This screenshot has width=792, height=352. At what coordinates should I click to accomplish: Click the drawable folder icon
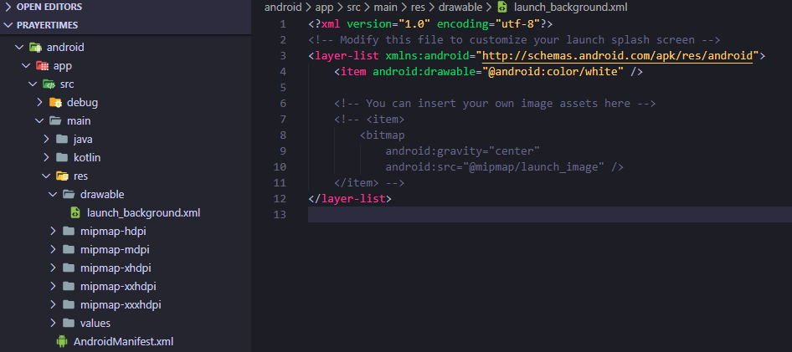69,195
